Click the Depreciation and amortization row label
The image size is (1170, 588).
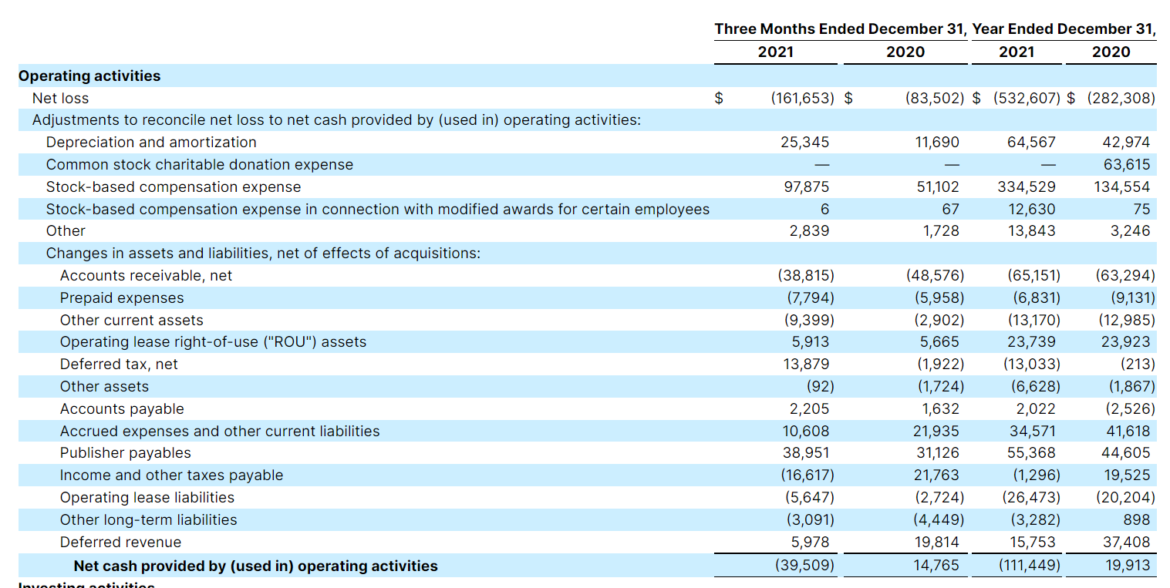coord(151,142)
